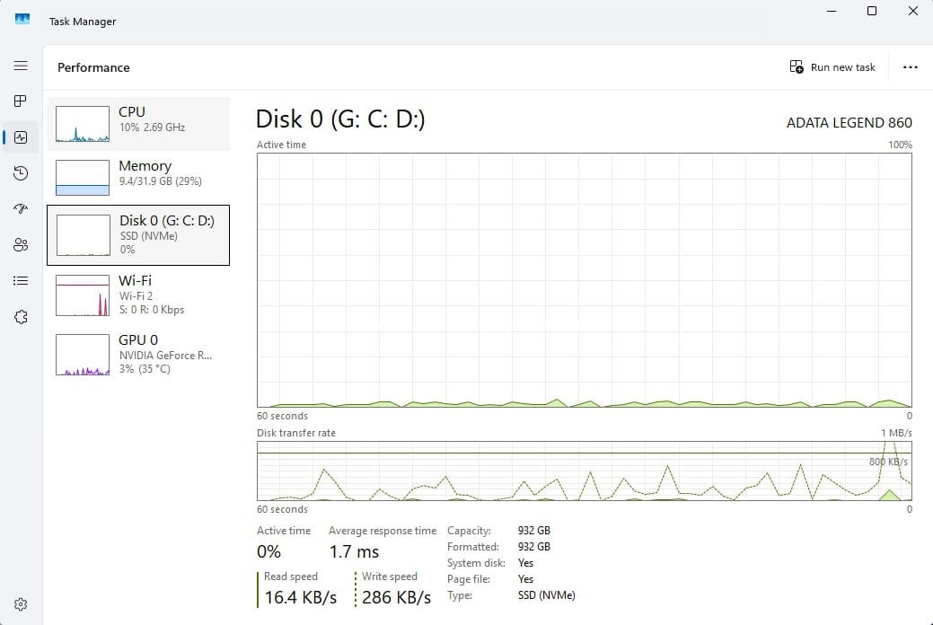Image resolution: width=933 pixels, height=625 pixels.
Task: Open the Services puzzle icon
Action: point(21,317)
